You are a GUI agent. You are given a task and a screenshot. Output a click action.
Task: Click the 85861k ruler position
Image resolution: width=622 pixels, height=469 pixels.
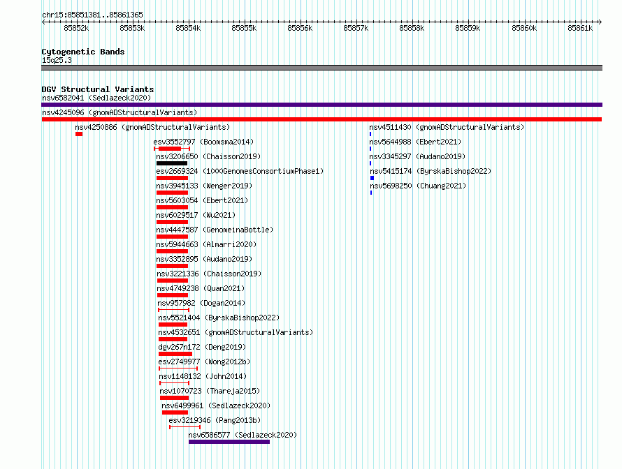tap(580, 28)
